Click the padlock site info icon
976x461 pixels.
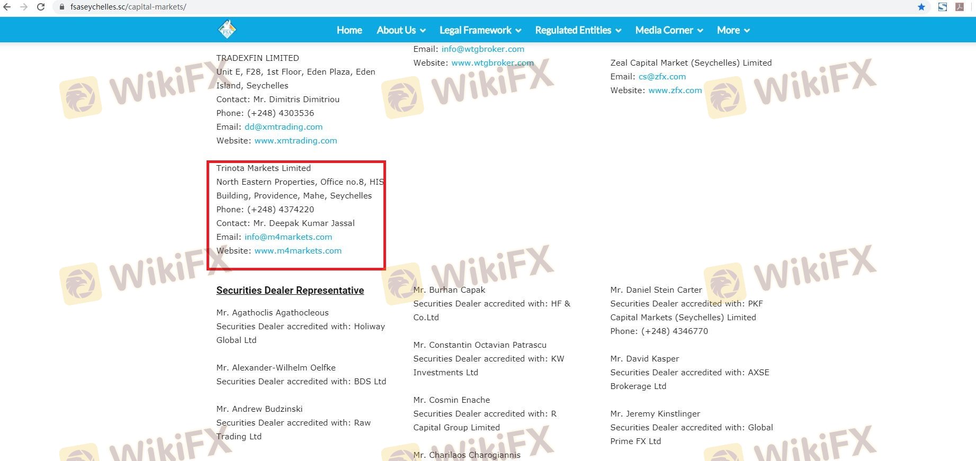tap(62, 7)
